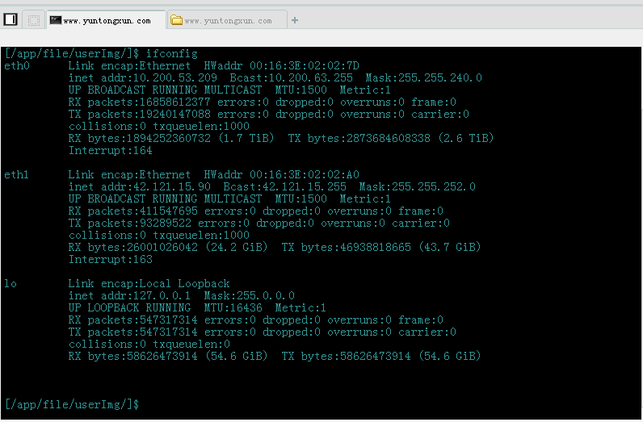The image size is (643, 422).
Task: Click Interrupt:164
Action: pos(111,151)
